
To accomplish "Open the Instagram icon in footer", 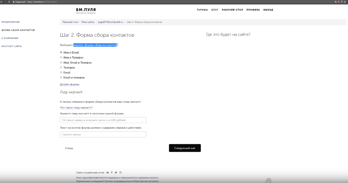I will pyautogui.click(x=120, y=173).
